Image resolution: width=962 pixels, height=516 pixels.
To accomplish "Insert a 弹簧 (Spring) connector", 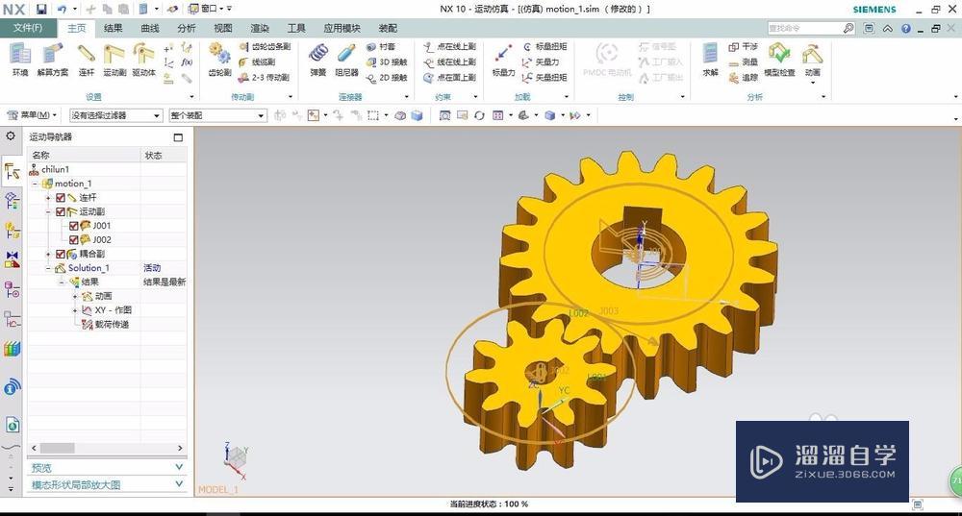I will point(317,60).
